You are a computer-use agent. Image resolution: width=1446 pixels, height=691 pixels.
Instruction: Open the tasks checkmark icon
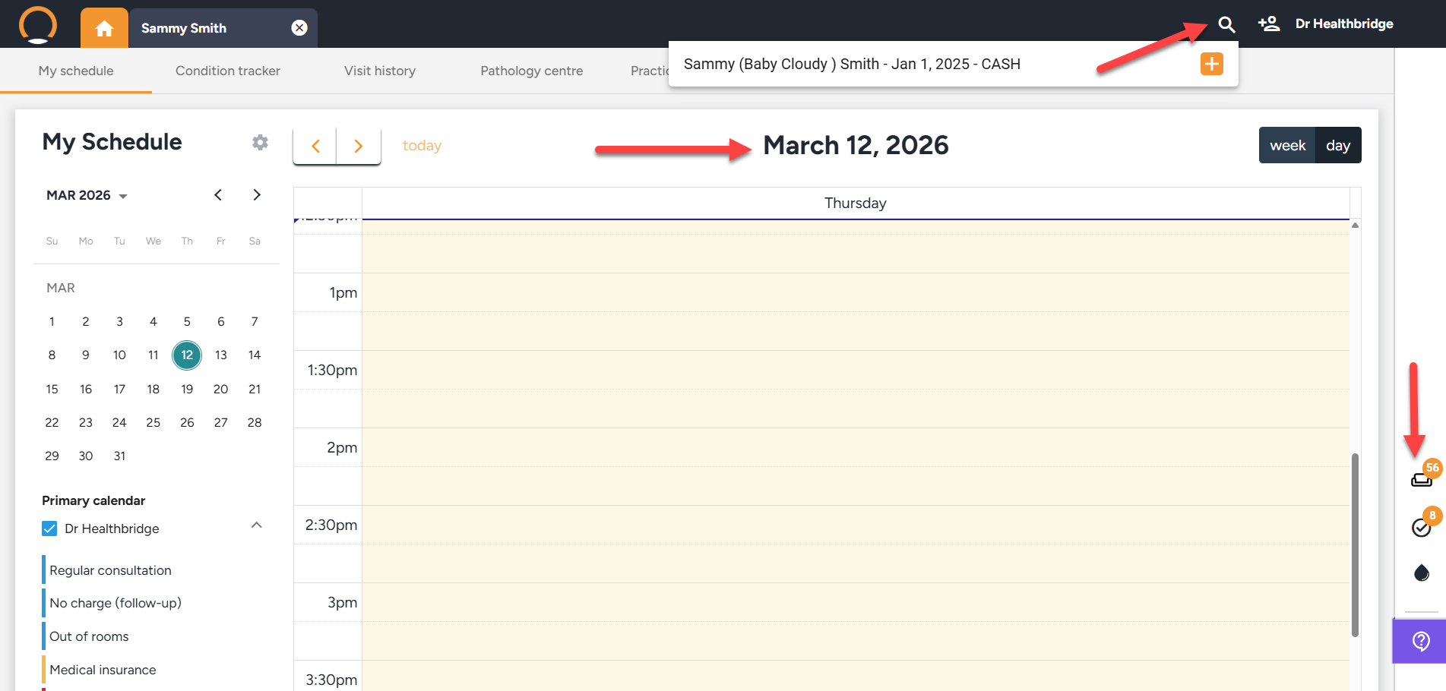[1421, 527]
